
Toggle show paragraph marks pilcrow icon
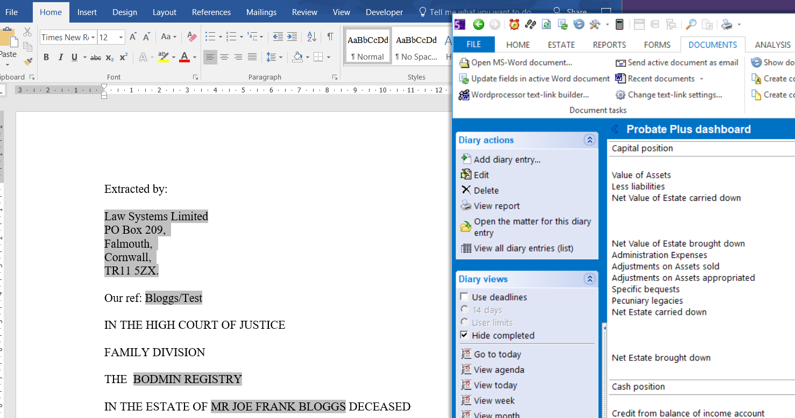click(330, 37)
